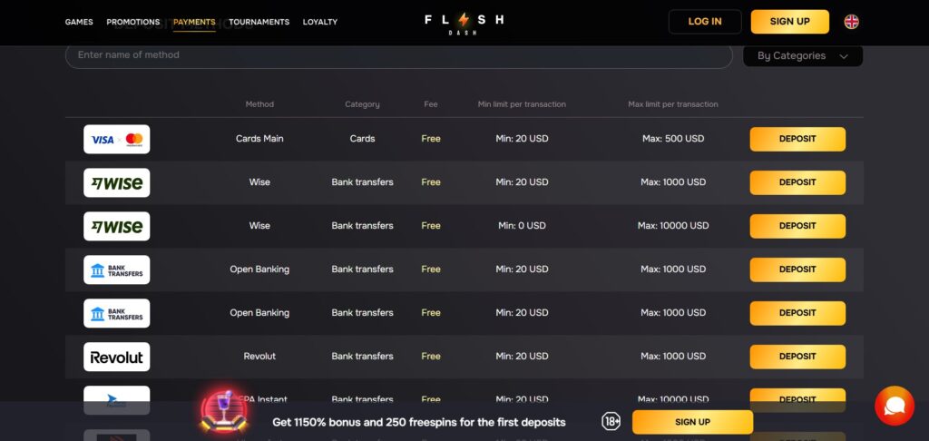This screenshot has height=441, width=929.
Task: Click the Flash Dash logo
Action: pos(464,22)
